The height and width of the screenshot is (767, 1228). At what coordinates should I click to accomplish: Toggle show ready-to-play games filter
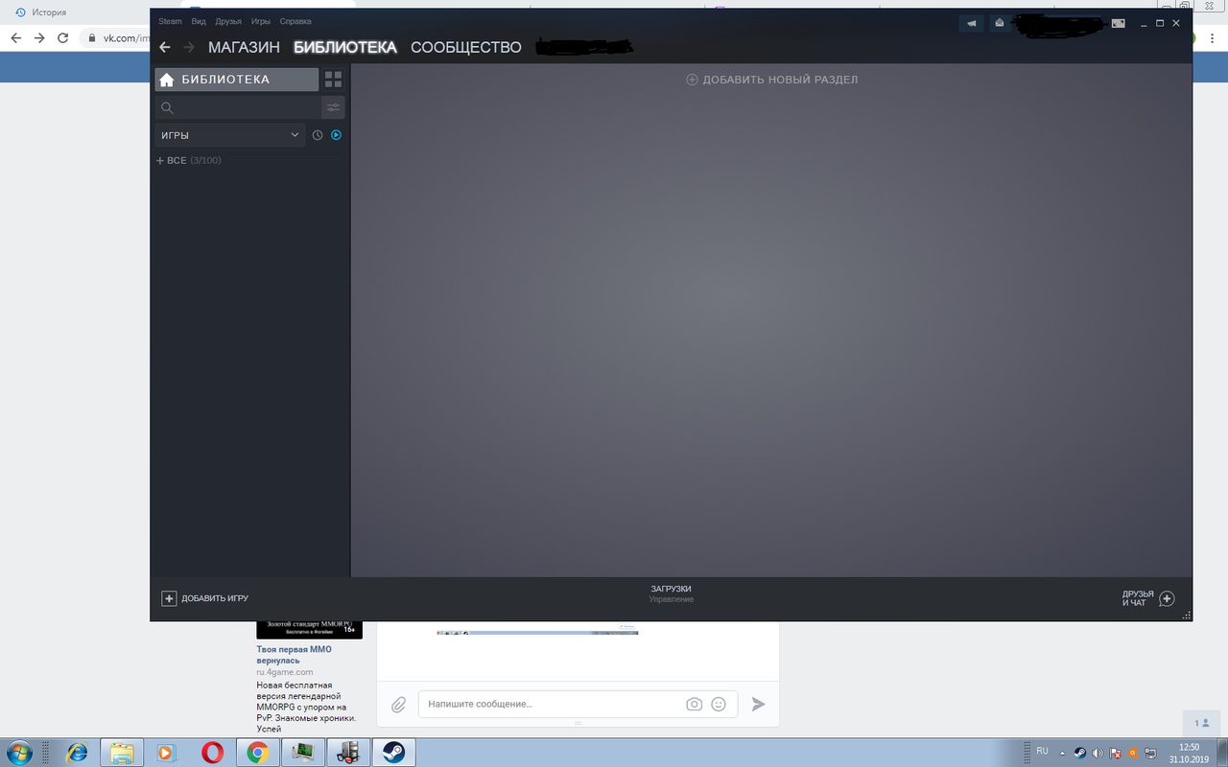336,135
